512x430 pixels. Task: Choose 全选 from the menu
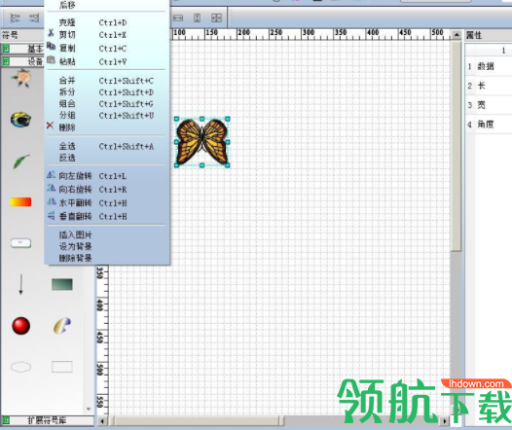pos(107,147)
